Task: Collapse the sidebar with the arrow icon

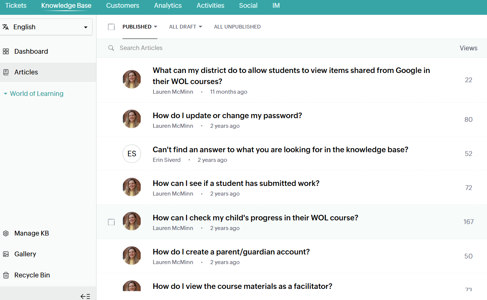Action: point(85,296)
